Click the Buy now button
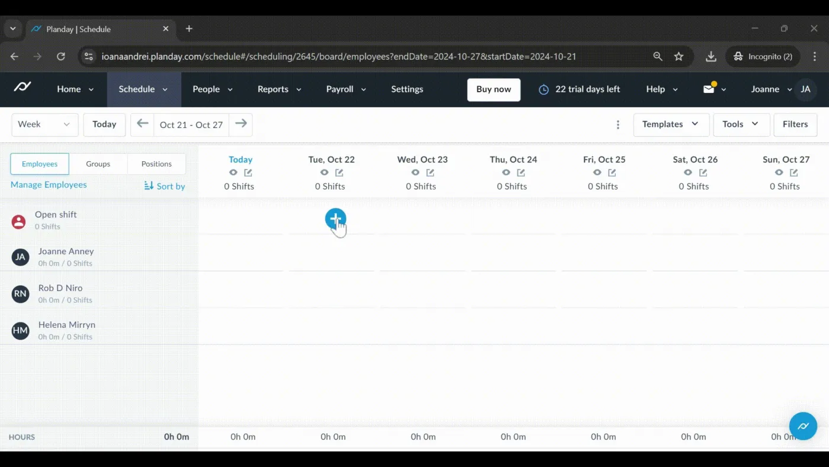Image resolution: width=829 pixels, height=467 pixels. [494, 89]
